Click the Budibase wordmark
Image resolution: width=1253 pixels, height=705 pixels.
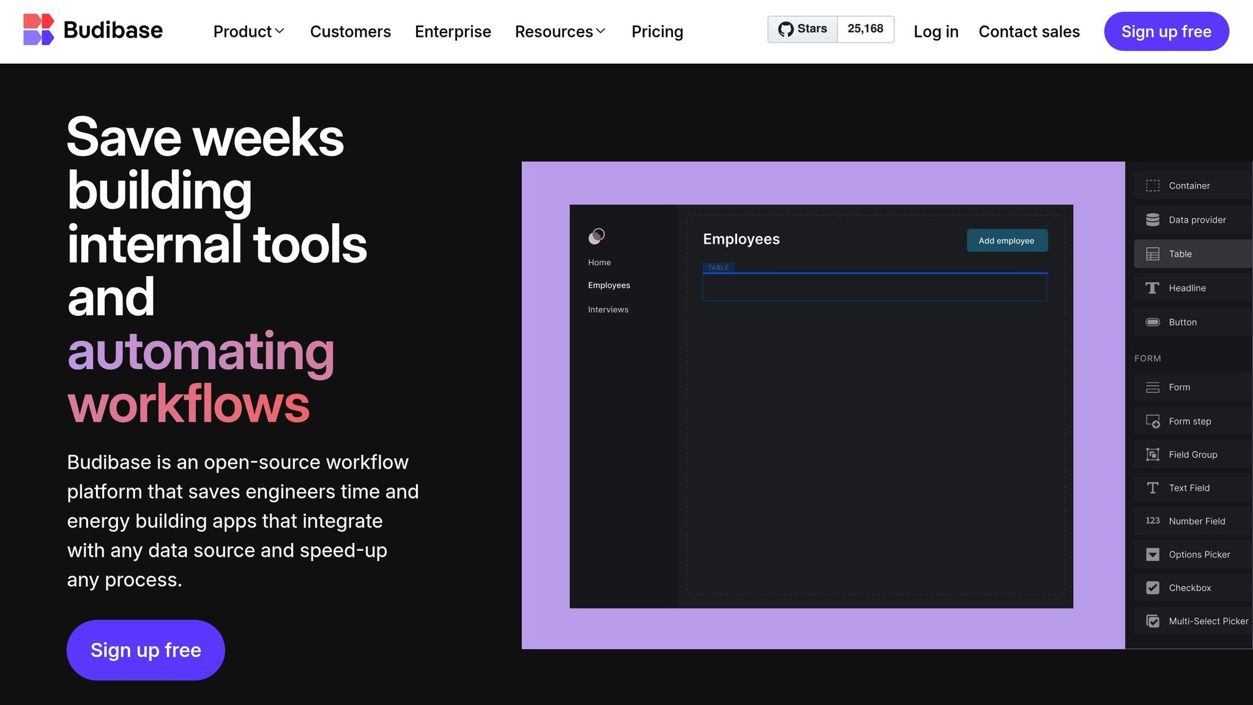113,30
